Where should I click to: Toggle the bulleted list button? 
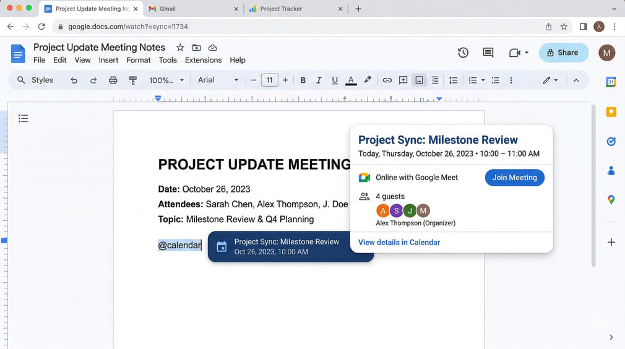(473, 80)
